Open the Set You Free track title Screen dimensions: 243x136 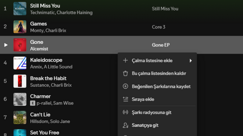pyautogui.click(x=45, y=133)
